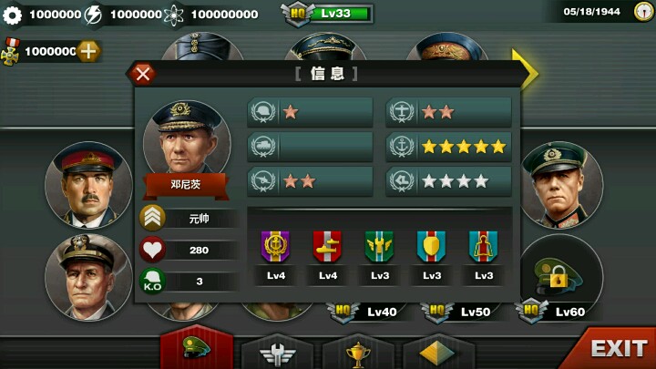The image size is (656, 369).
Task: Open the trophy achievements tab
Action: pyautogui.click(x=358, y=354)
